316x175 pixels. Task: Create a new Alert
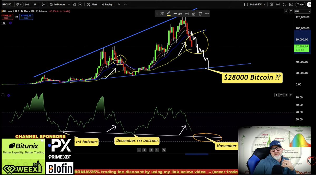click(92, 4)
